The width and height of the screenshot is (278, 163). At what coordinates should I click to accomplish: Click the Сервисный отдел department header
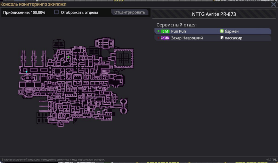[177, 25]
